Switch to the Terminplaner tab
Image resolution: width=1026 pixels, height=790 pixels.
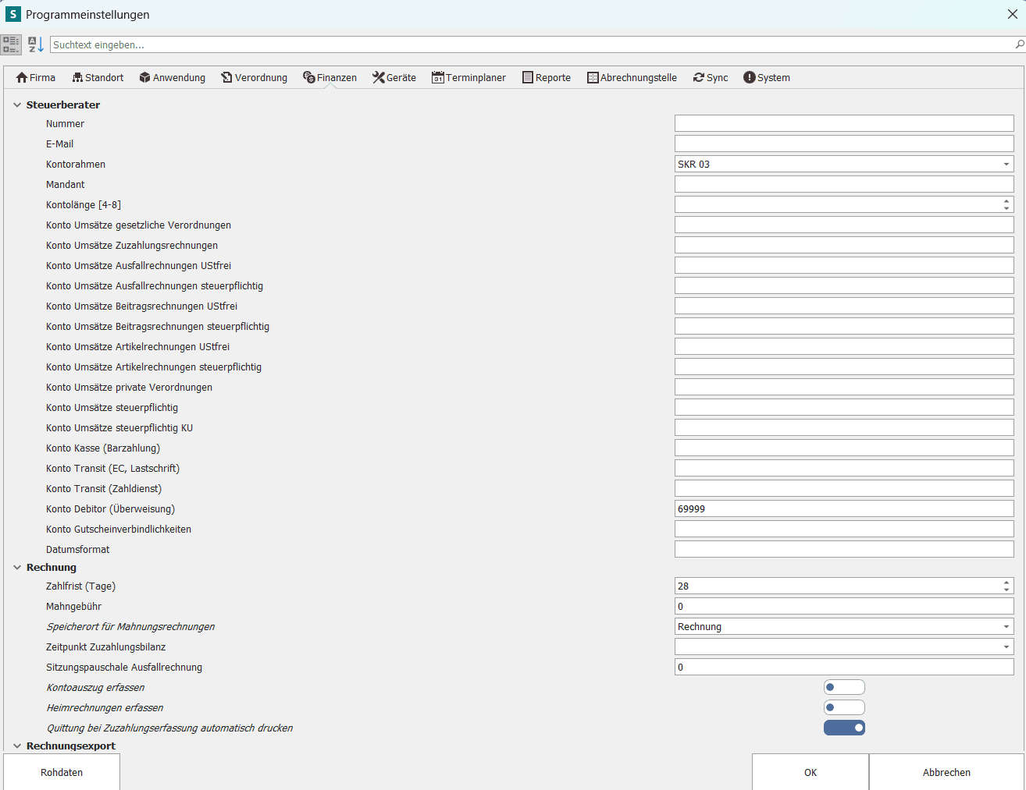point(469,77)
